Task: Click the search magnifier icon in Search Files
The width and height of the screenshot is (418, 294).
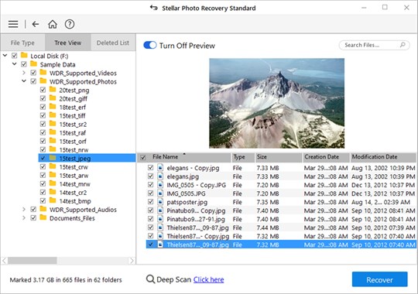Action: tap(403, 45)
